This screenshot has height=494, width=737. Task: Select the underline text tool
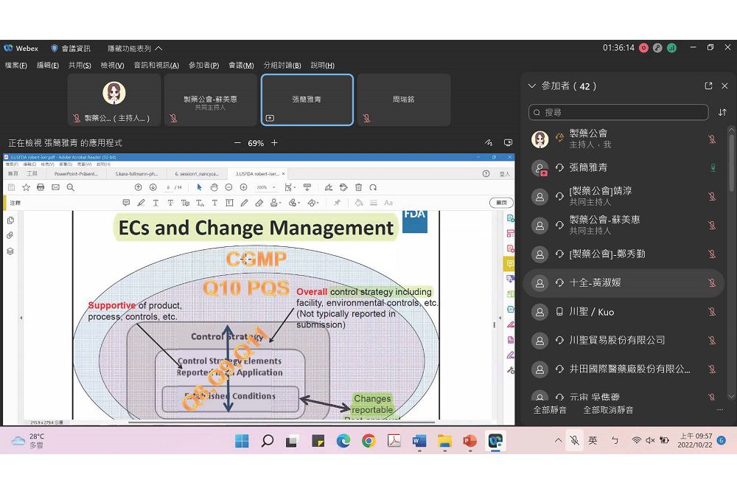(x=156, y=203)
